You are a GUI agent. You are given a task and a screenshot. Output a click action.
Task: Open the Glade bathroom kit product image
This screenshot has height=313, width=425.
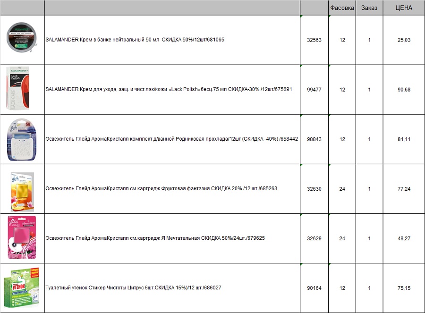[x=22, y=140]
